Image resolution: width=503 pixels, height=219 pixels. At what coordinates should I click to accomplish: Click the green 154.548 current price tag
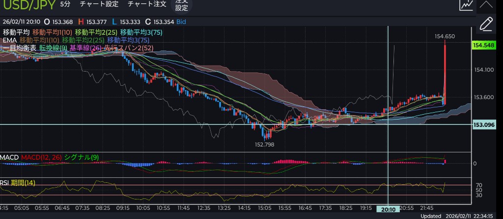[x=483, y=45]
